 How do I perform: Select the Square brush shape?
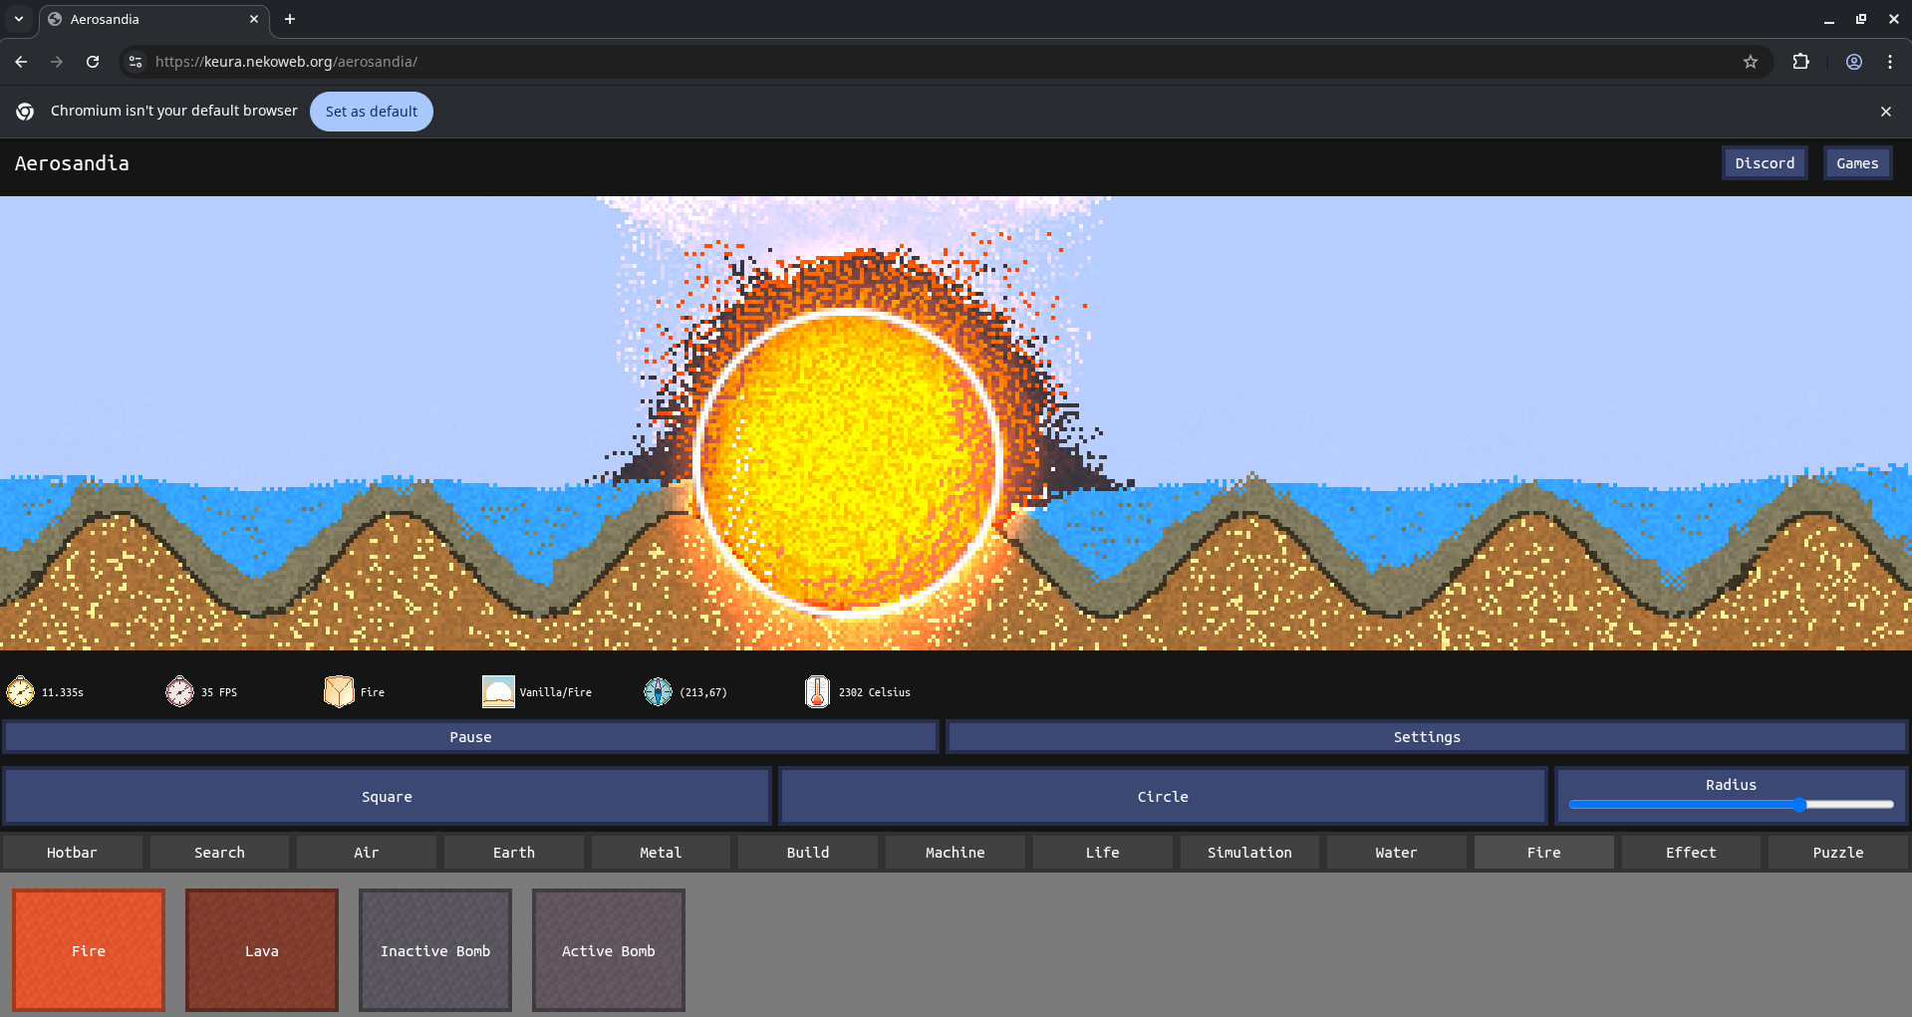coord(387,797)
